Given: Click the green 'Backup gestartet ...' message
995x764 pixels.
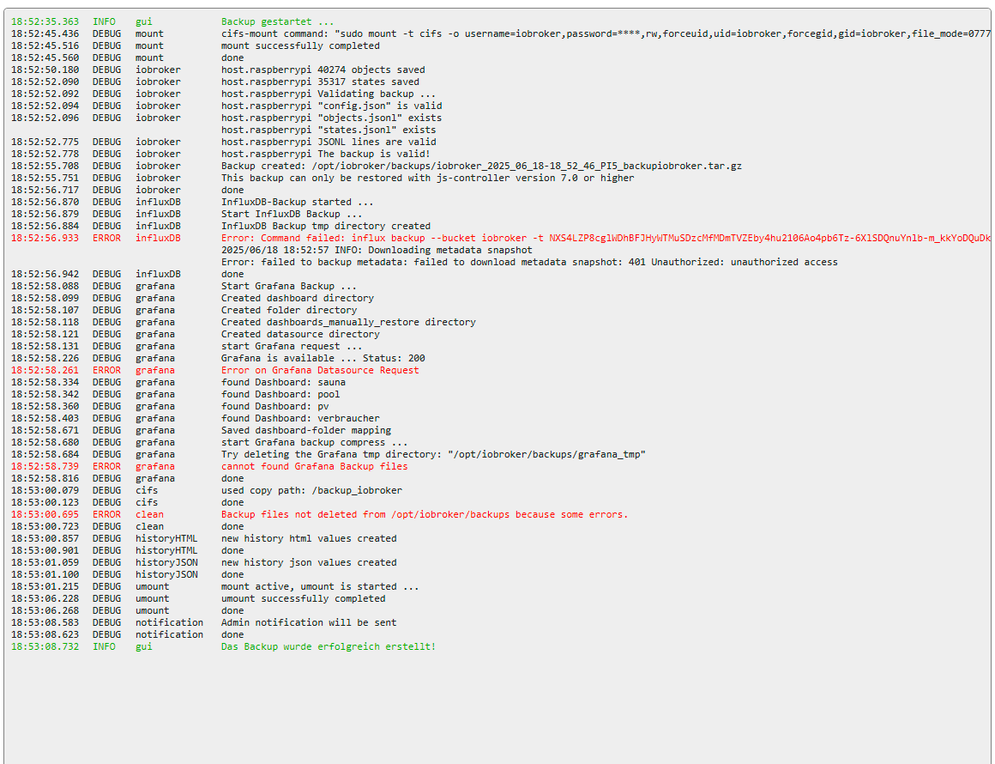Looking at the screenshot, I should click(277, 21).
